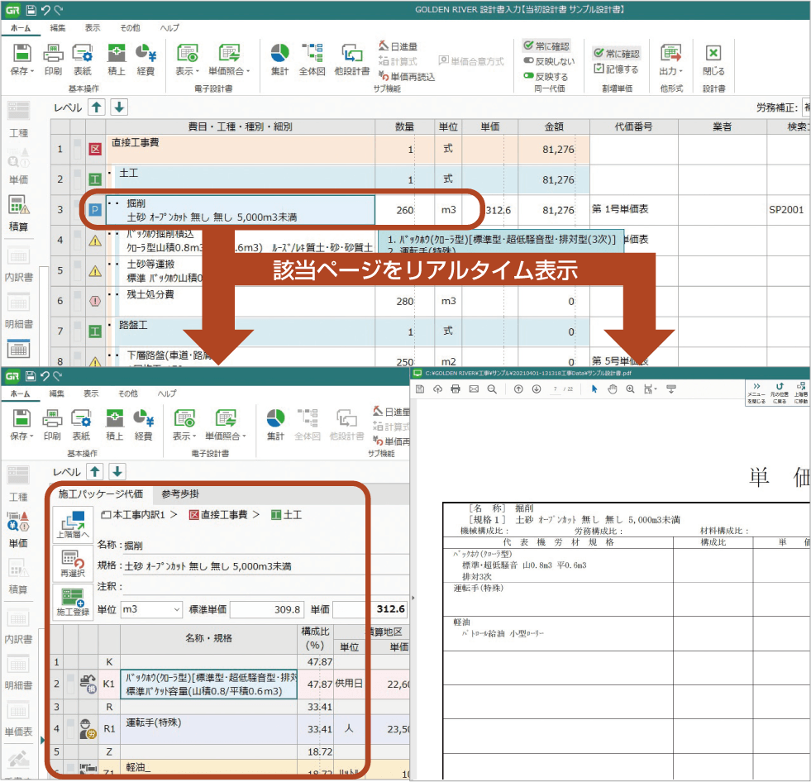
Task: Click メニューを閉じる in the PDF viewer
Action: pyautogui.click(x=756, y=393)
